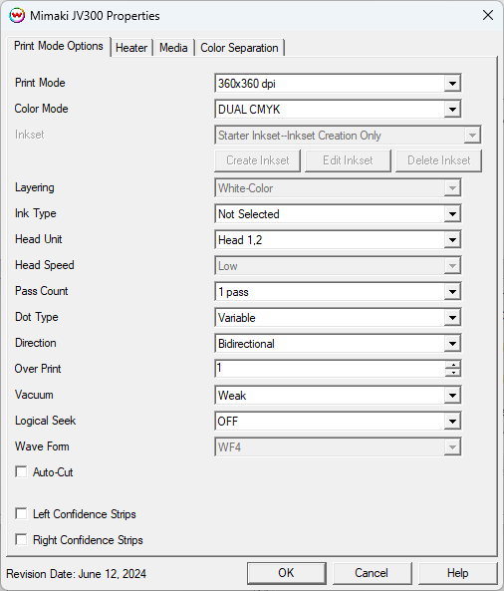
Task: Click the 'Pass Count' label
Action: (x=42, y=291)
